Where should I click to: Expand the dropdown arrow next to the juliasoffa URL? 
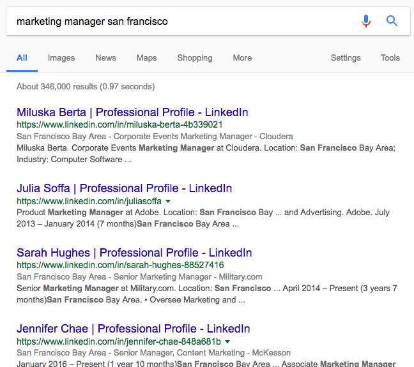[x=168, y=201]
